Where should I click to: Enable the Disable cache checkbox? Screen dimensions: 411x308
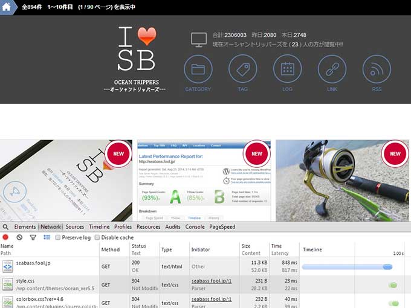tap(97, 237)
